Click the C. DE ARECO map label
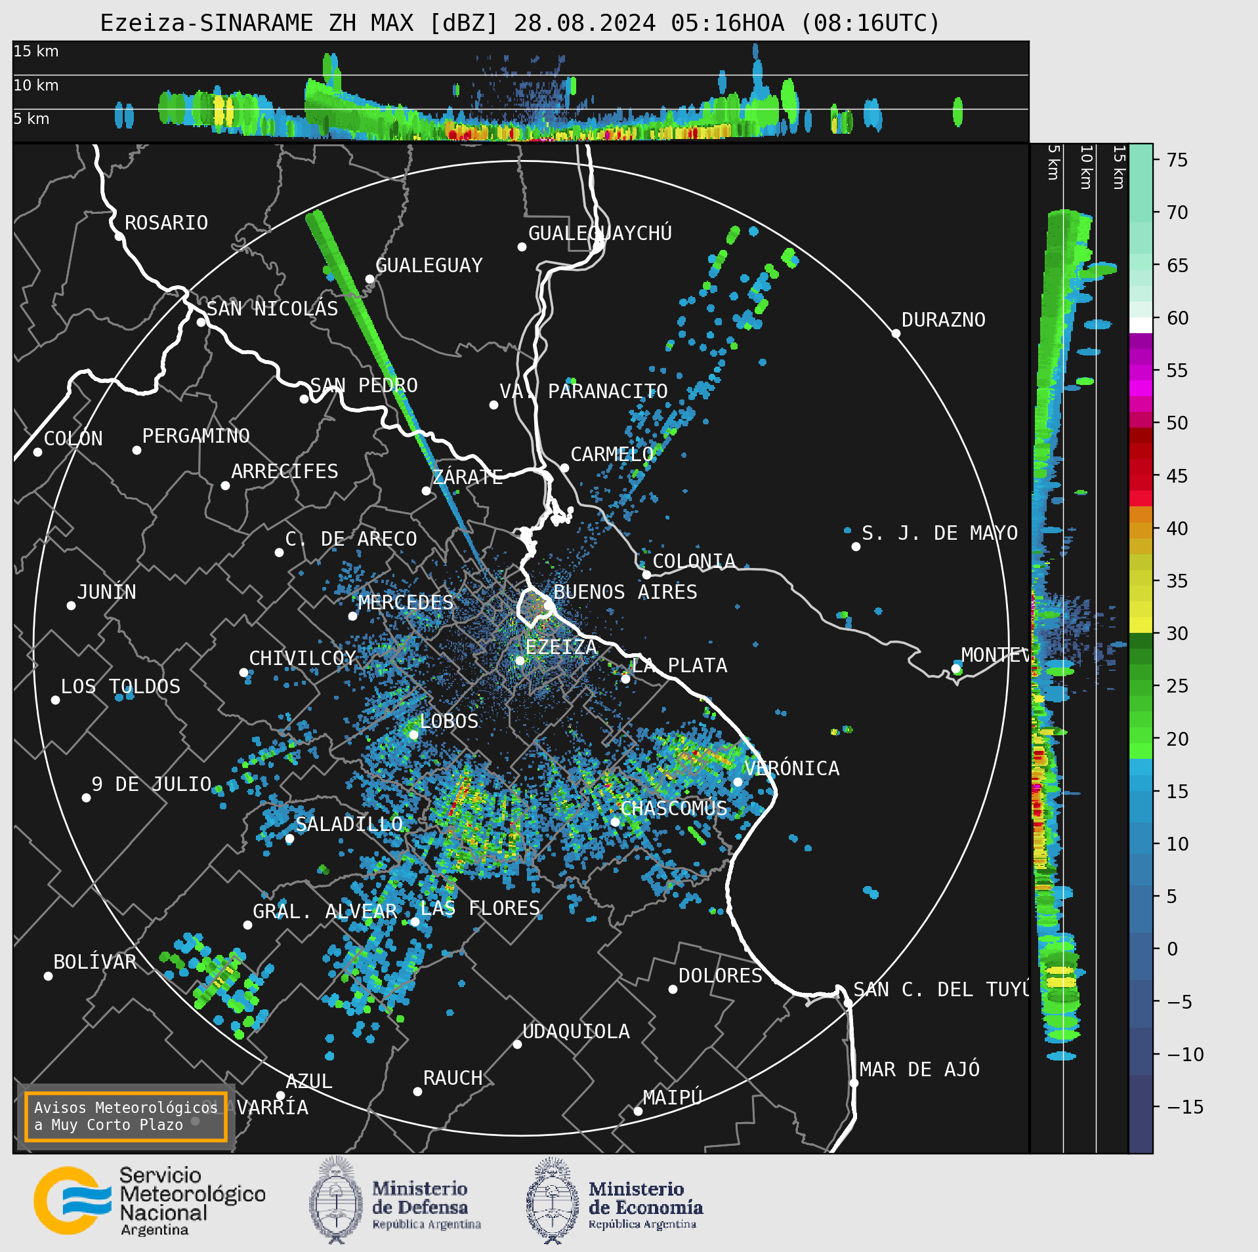Image resolution: width=1258 pixels, height=1252 pixels. pyautogui.click(x=351, y=538)
